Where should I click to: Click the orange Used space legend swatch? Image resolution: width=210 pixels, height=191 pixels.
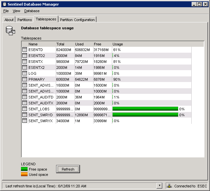[x=24, y=174]
